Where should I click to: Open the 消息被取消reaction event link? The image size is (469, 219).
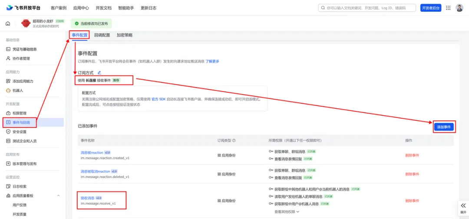[96, 171]
